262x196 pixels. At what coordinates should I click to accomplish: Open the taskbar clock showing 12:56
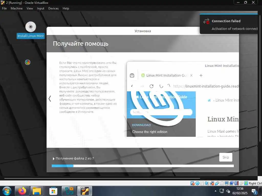pyautogui.click(x=240, y=191)
